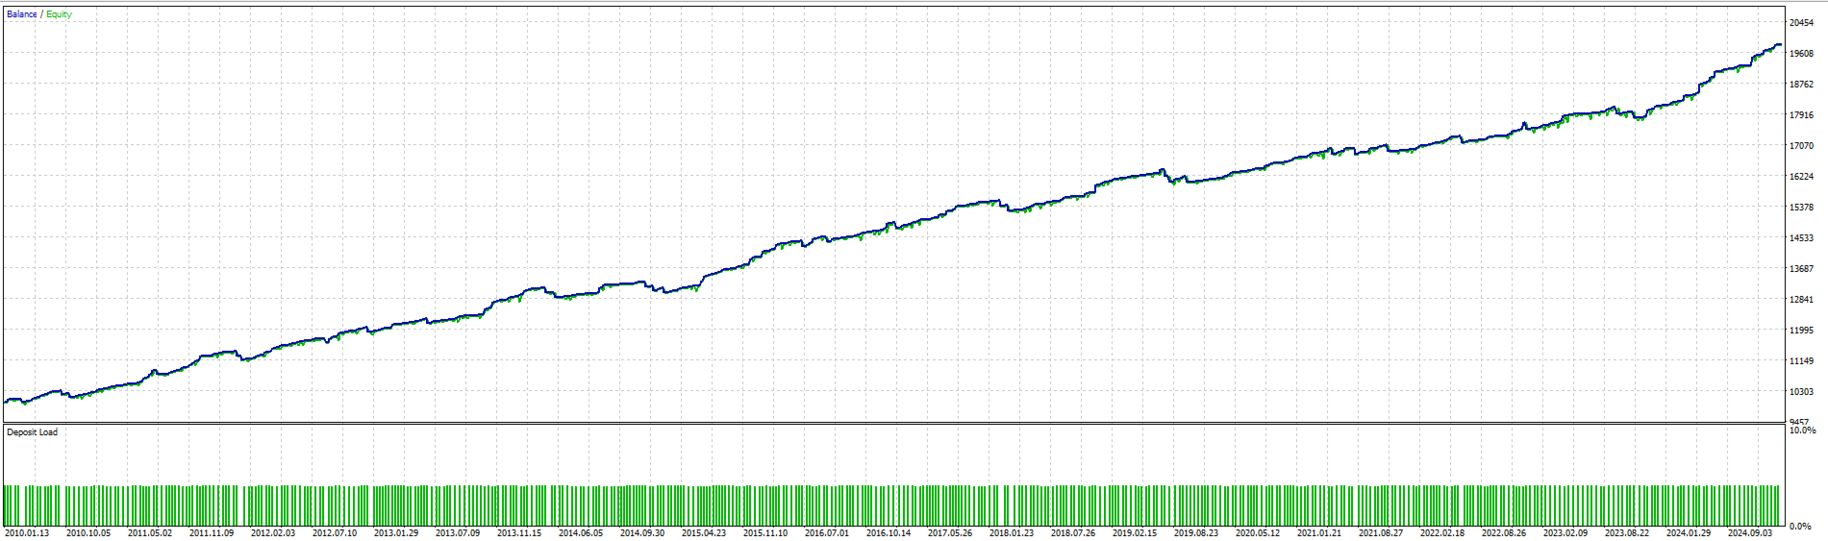This screenshot has height=541, width=1828.
Task: Click the 10303 value on price axis
Action: point(1801,392)
